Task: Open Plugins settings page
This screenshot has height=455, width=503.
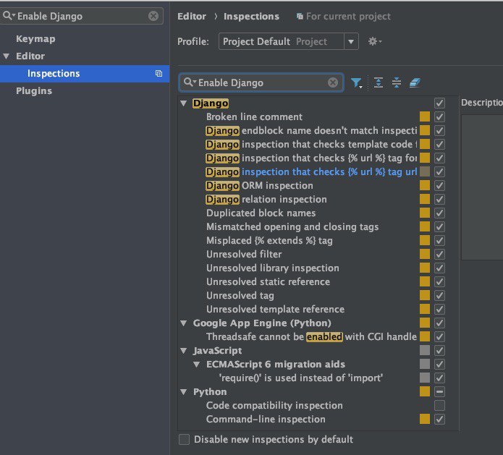Action: coord(34,90)
